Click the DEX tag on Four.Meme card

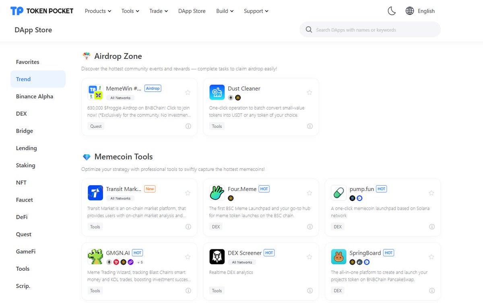click(216, 227)
